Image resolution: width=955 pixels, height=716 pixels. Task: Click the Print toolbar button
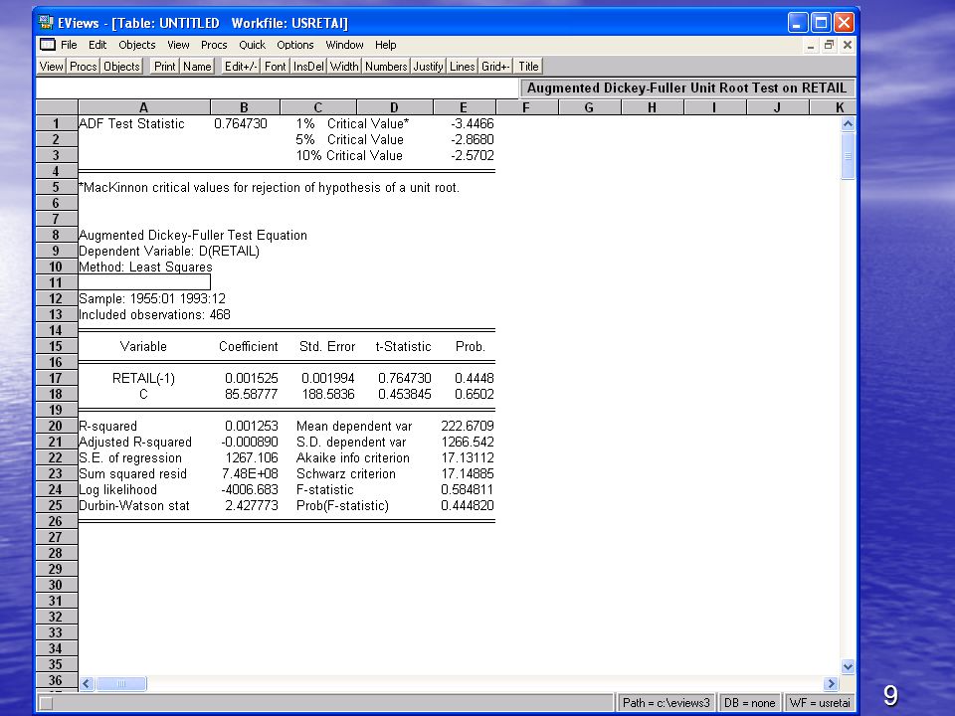tap(164, 67)
